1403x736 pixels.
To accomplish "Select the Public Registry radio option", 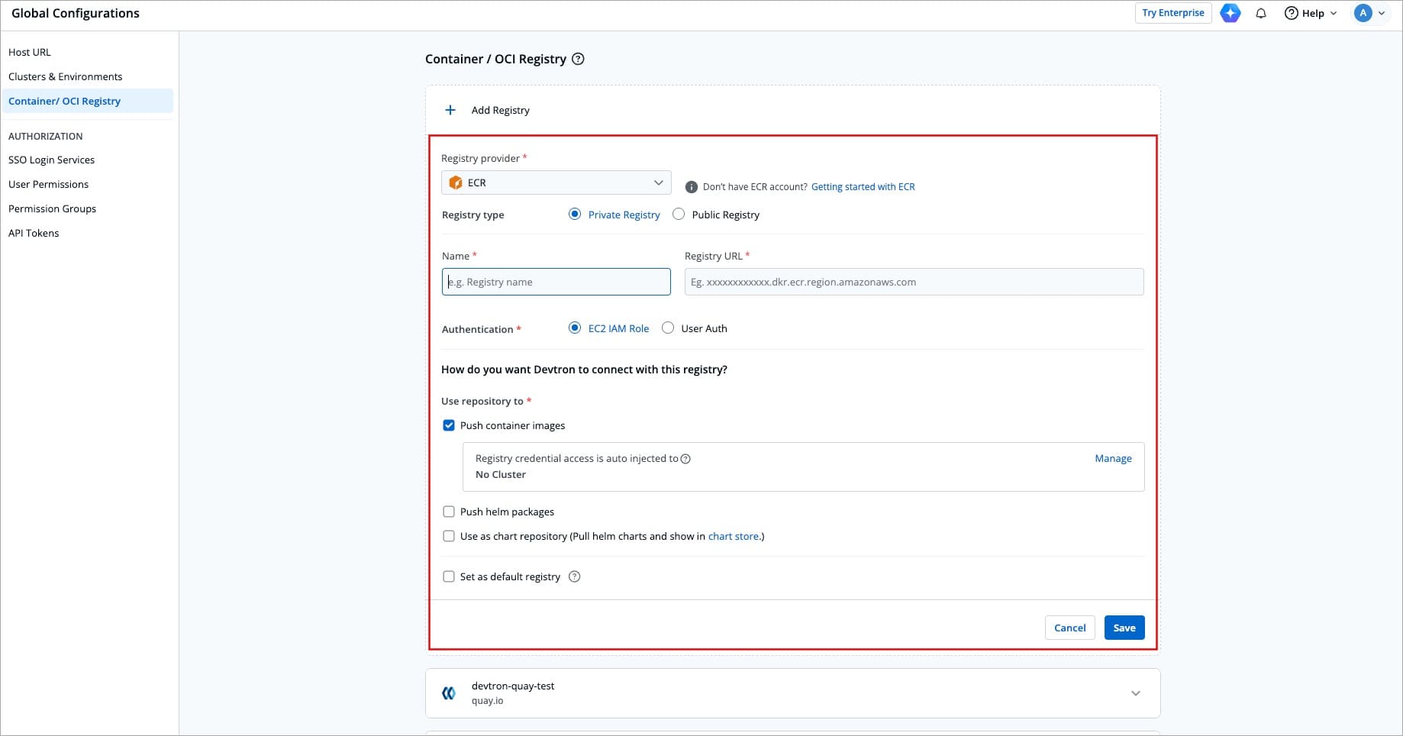I will click(679, 215).
